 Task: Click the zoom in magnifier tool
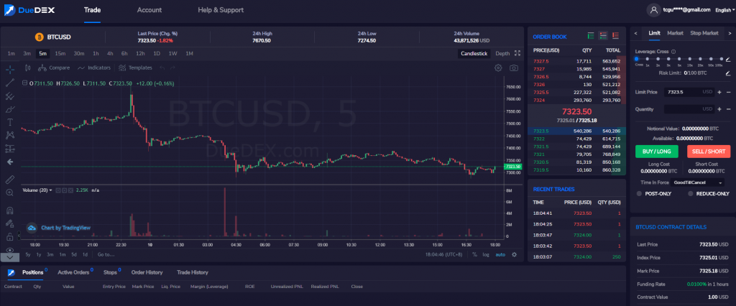tap(10, 193)
